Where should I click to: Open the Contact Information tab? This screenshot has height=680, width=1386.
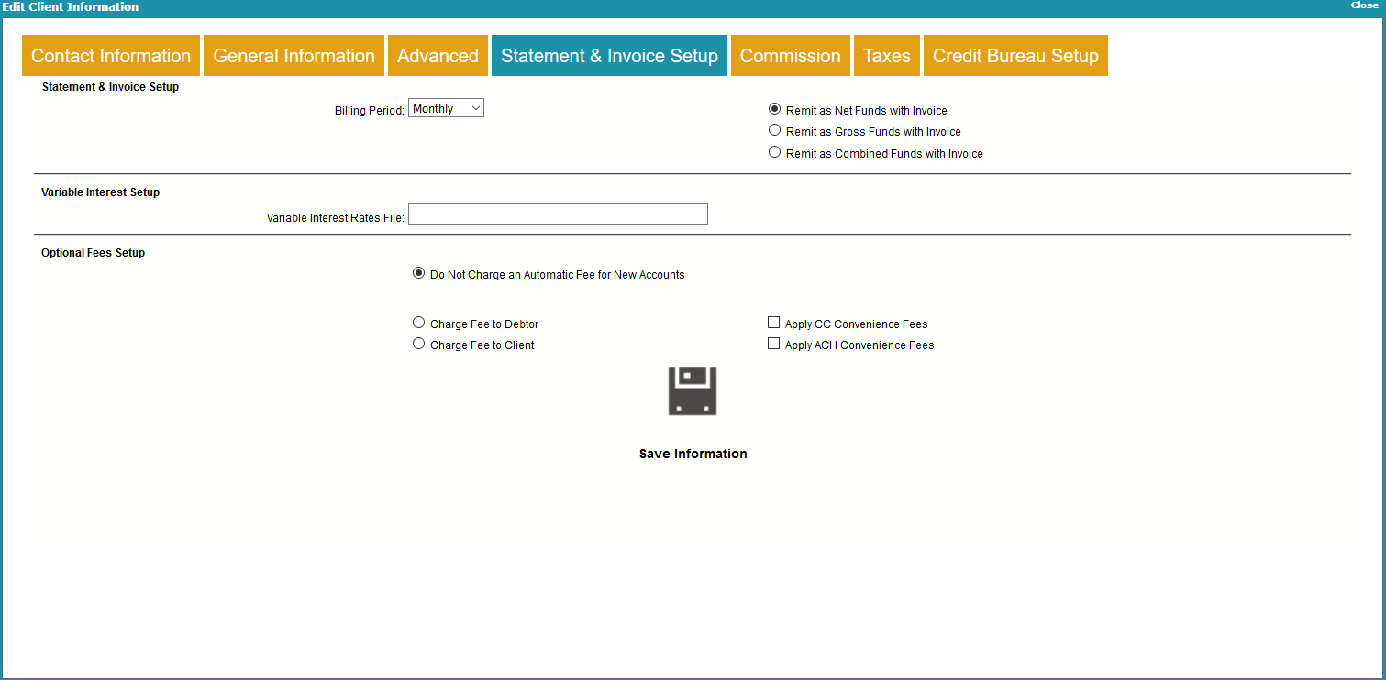coord(111,56)
